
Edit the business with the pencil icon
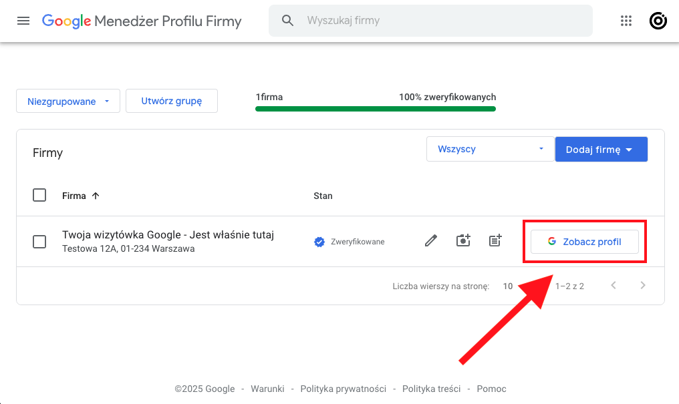(x=431, y=240)
